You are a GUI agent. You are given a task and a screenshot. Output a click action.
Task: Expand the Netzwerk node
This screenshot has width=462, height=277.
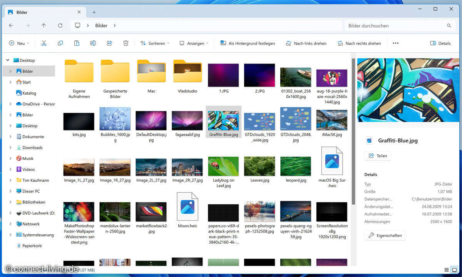[x=10, y=224]
